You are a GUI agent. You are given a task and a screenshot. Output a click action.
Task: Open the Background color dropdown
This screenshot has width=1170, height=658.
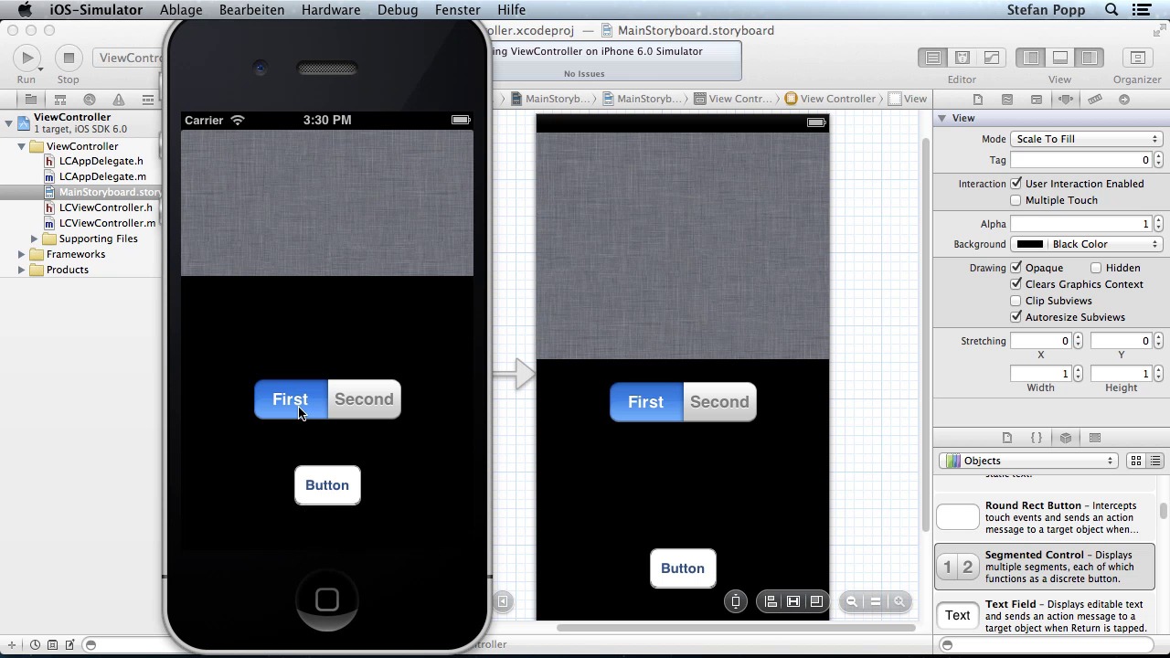(1086, 244)
